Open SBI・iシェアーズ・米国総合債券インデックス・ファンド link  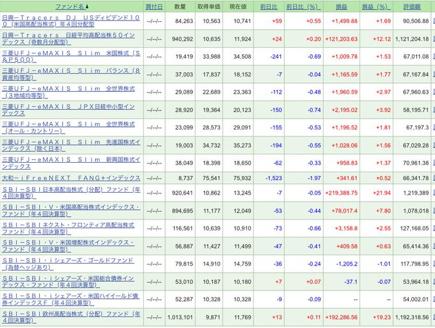[x=68, y=282]
